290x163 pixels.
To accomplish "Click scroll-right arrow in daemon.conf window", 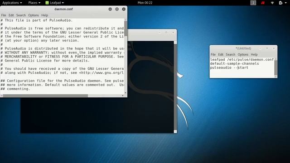I will point(123,96).
